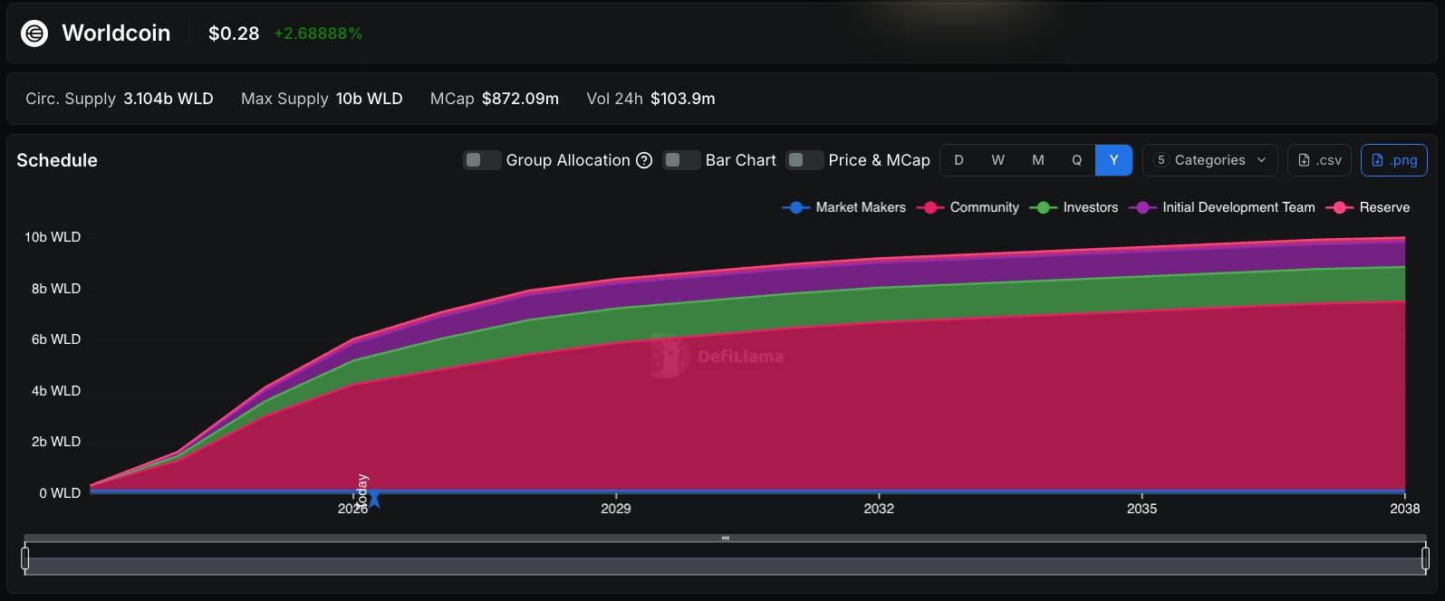The width and height of the screenshot is (1445, 601).
Task: Click the Reserve legend marker
Action: [x=1339, y=207]
